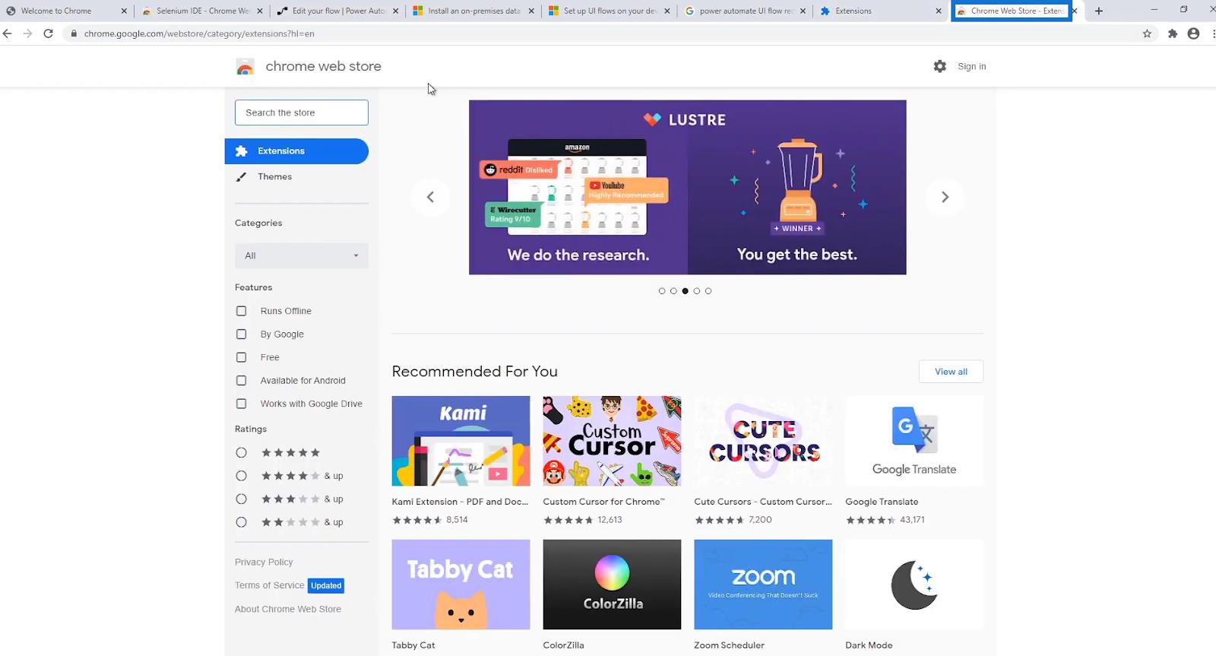Select the five-star rating filter

click(x=241, y=452)
